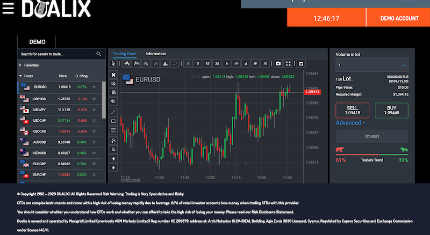The image size is (430, 235).
Task: Switch to line chart type
Action: pos(155,63)
